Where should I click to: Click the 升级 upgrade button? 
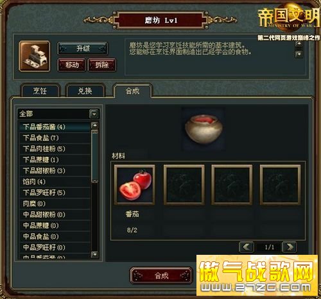click(x=83, y=49)
